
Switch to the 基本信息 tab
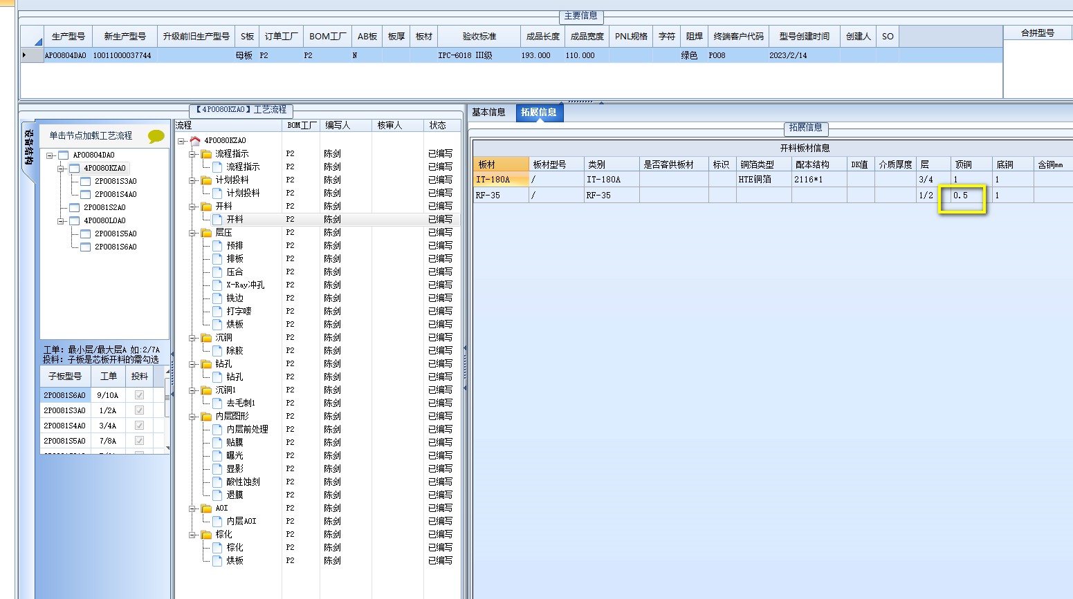click(489, 112)
